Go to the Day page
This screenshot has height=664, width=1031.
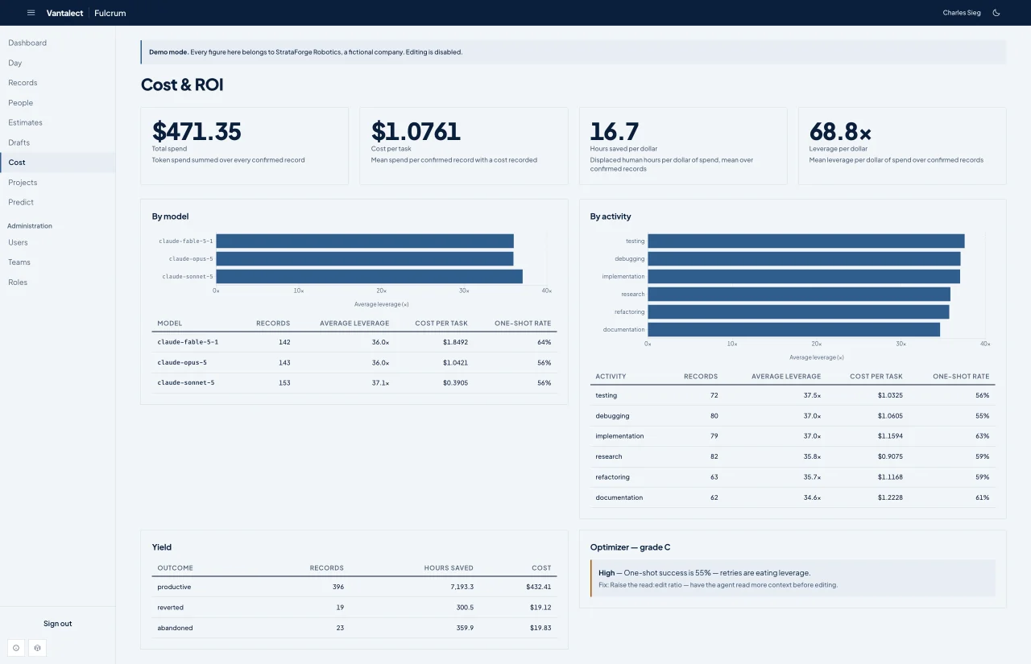(57, 63)
